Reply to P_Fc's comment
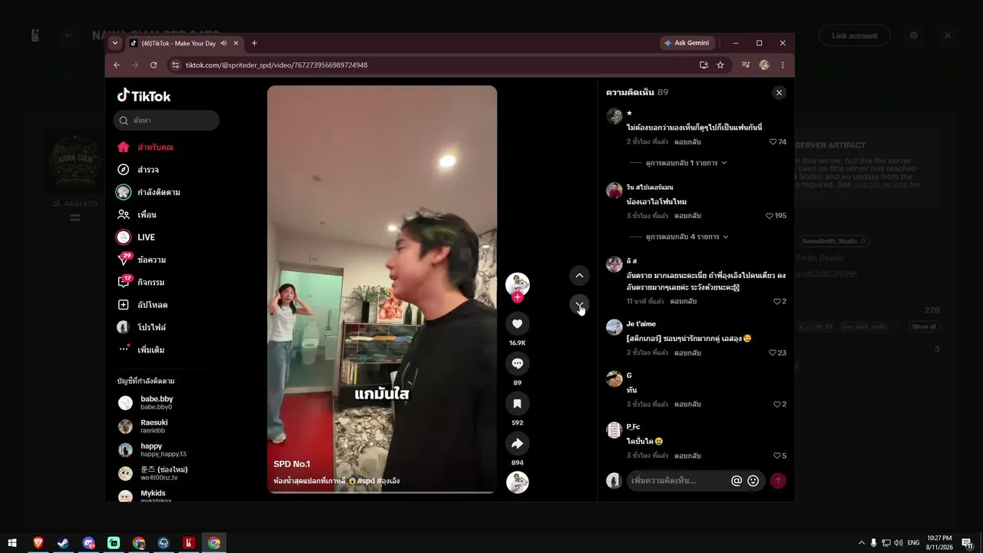This screenshot has height=553, width=983. 687,455
